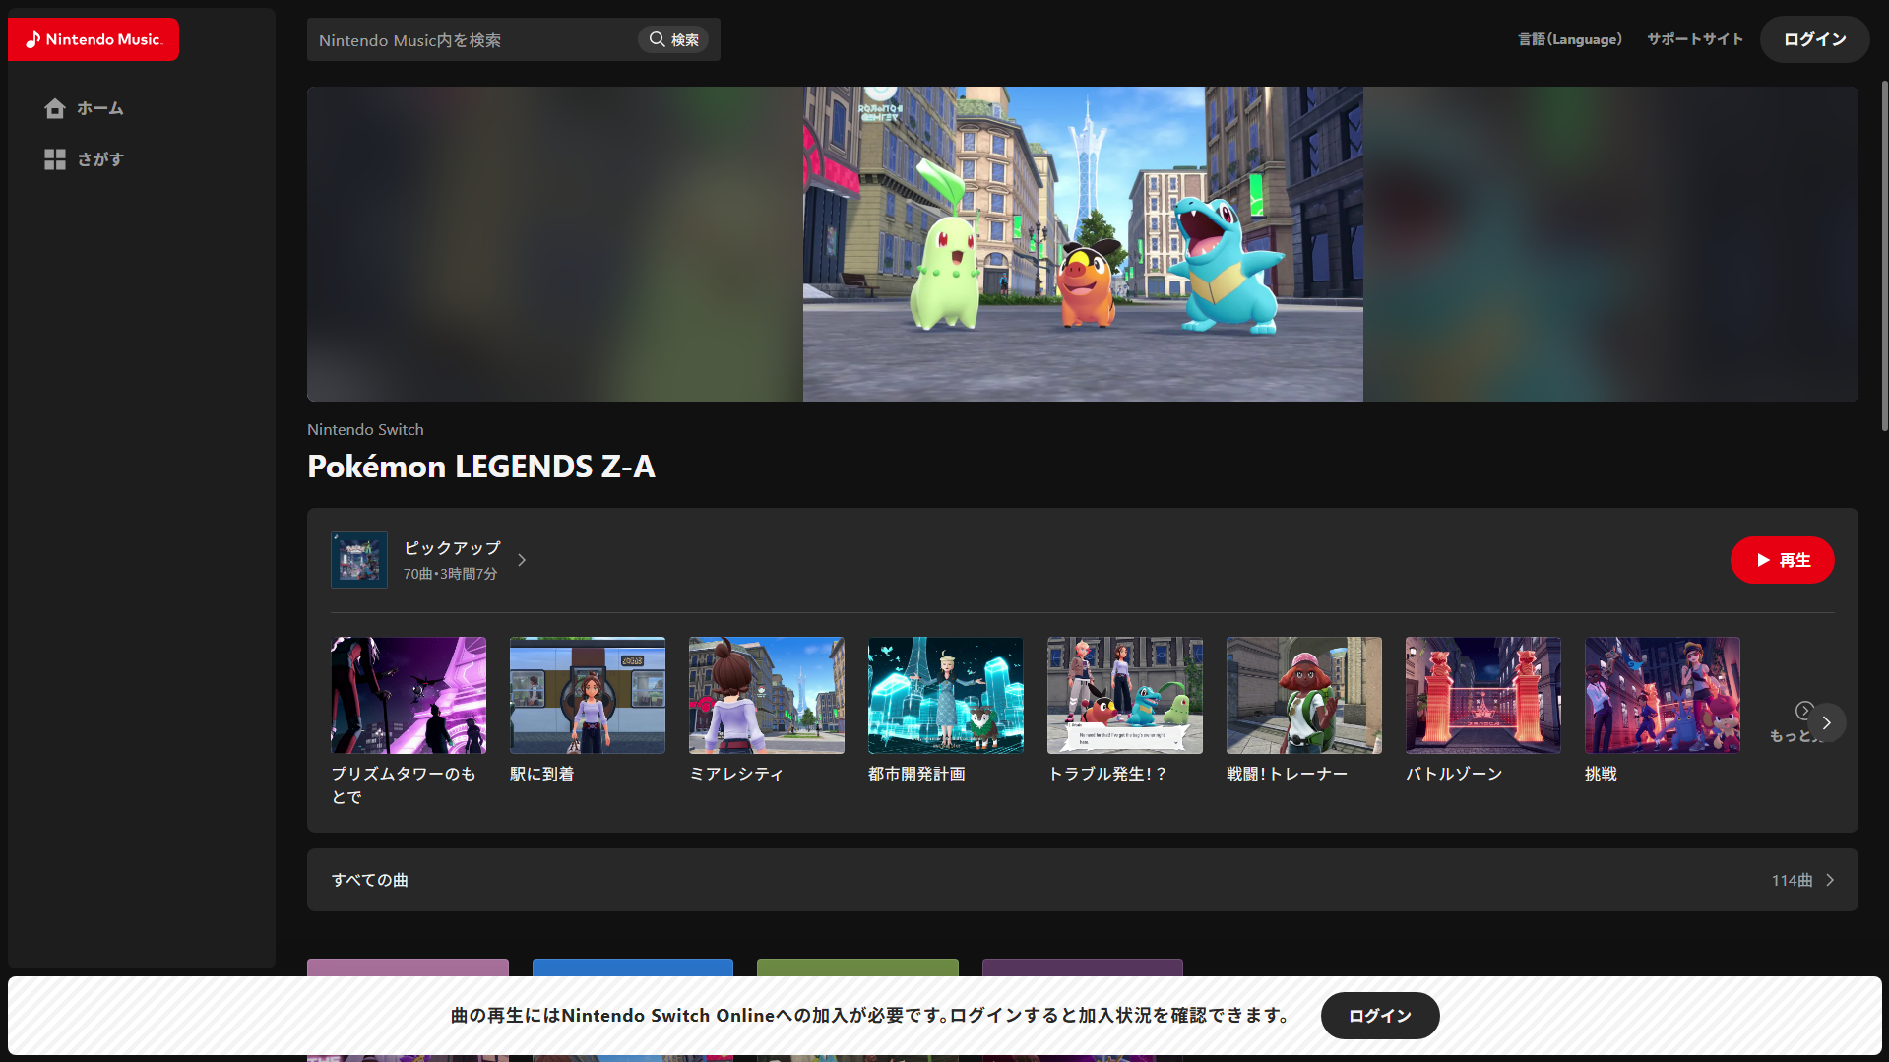Select the バトルゾーン track thumbnail
The height and width of the screenshot is (1062, 1889).
click(1483, 695)
